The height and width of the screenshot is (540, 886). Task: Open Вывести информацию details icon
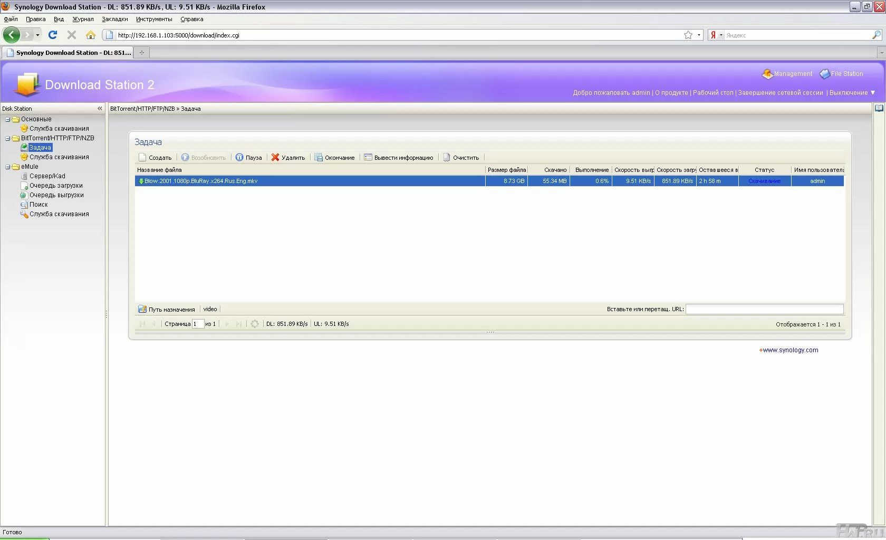coord(368,157)
